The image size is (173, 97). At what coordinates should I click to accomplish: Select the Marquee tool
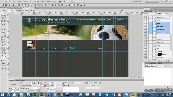click(x=2, y=21)
